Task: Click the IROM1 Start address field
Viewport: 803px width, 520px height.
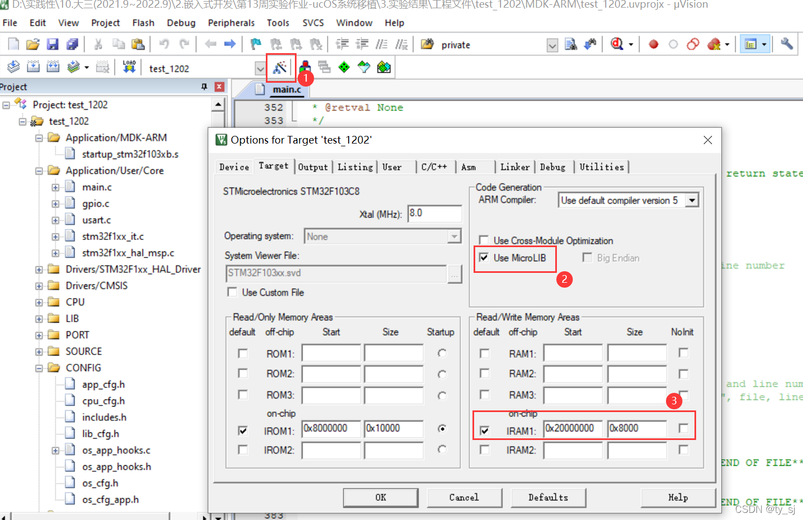Action: 331,428
